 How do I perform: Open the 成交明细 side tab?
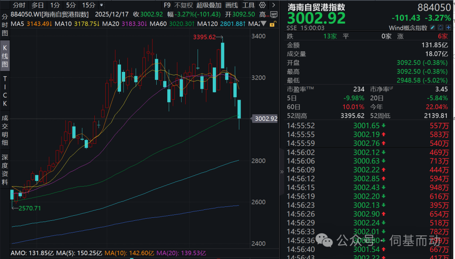[x=5, y=130]
